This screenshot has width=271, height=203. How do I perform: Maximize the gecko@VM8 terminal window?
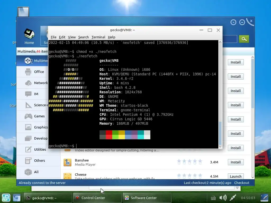pos(210,30)
